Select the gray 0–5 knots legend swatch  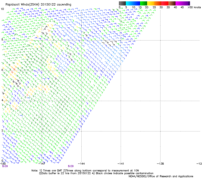tap(122, 3)
